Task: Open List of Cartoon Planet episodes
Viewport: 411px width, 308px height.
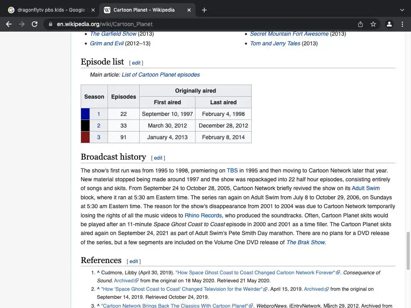Action: [161, 75]
